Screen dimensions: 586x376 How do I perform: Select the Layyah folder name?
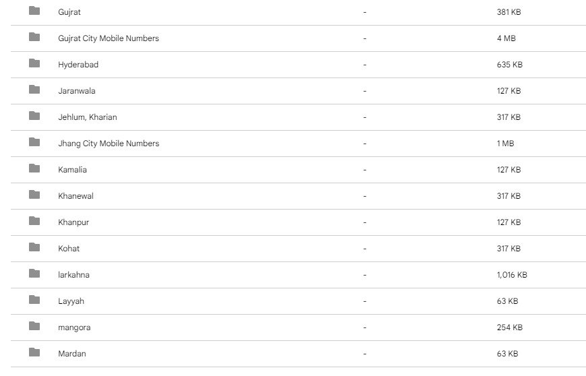71,301
